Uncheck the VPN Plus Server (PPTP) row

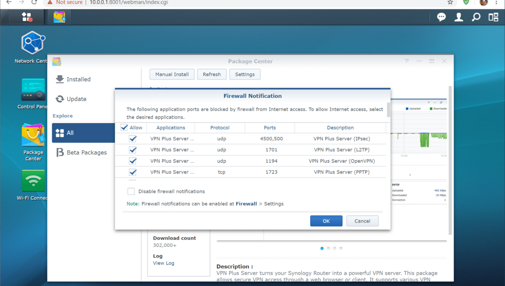[x=133, y=172]
